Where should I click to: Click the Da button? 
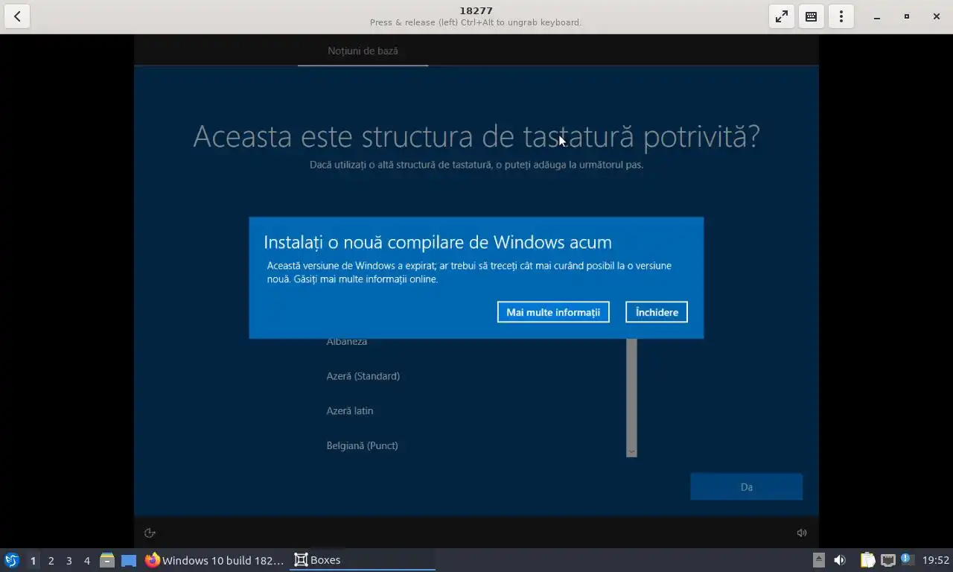(x=746, y=487)
